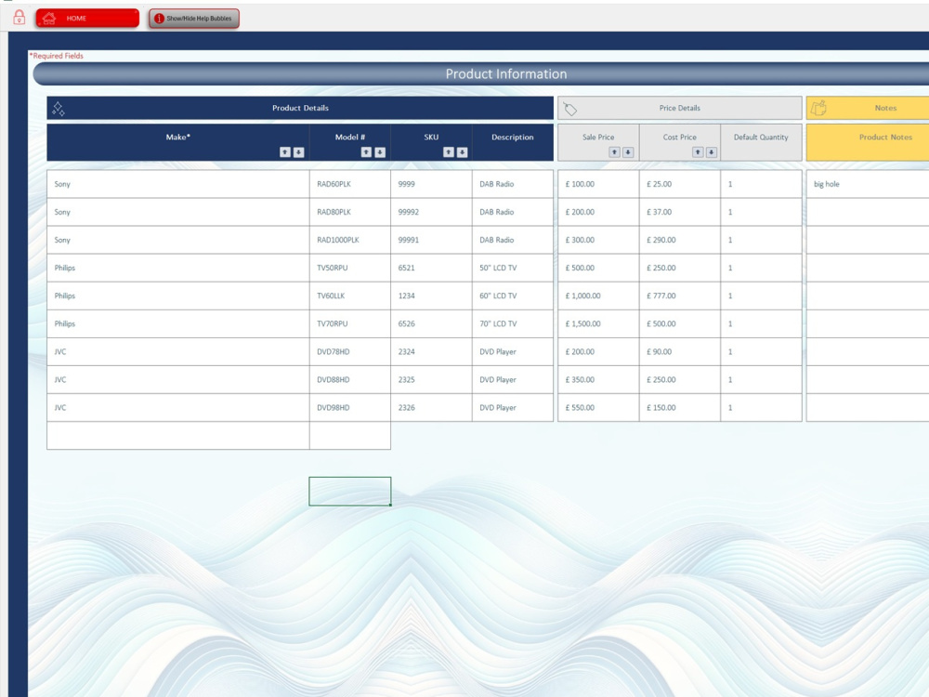Select Make cell of DVD78HD row
Viewport: 929px width, 697px height.
tap(177, 352)
